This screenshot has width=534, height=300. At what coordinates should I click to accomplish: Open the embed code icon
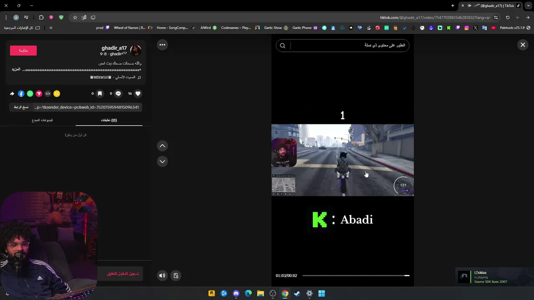tap(48, 94)
